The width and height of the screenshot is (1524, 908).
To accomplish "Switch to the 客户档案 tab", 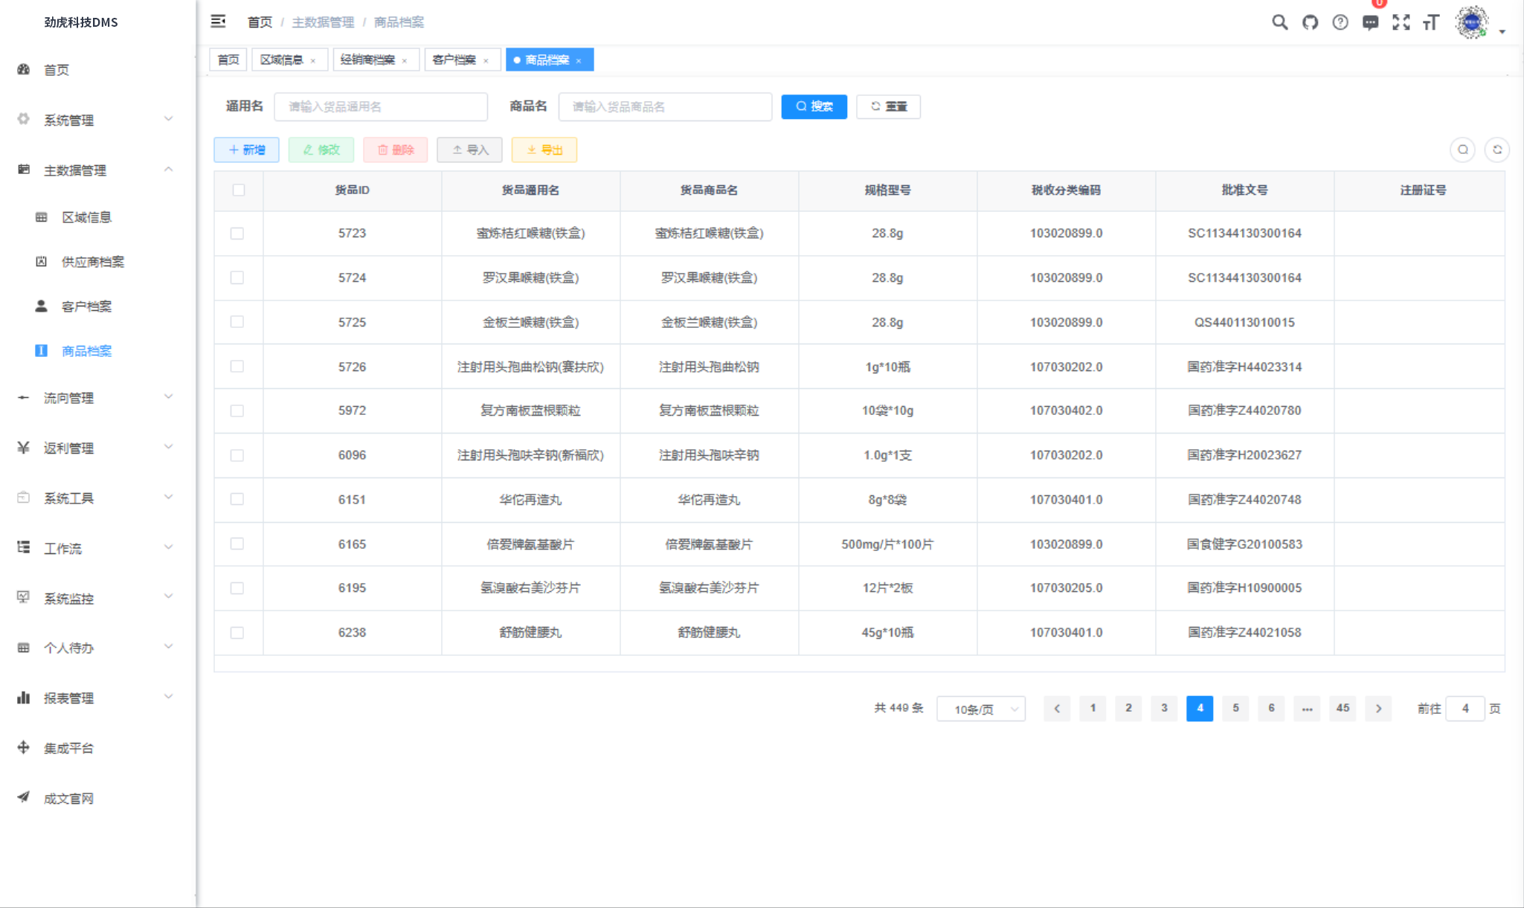I will click(454, 59).
